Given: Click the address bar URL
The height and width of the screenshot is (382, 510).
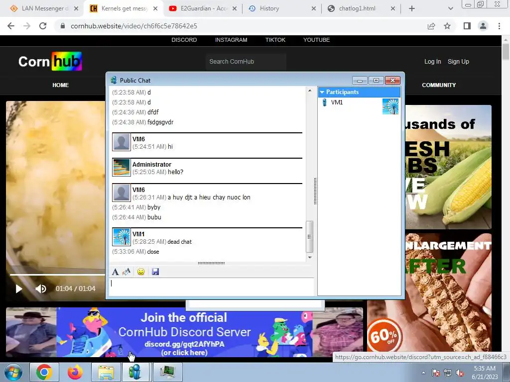Looking at the screenshot, I should pos(134,26).
